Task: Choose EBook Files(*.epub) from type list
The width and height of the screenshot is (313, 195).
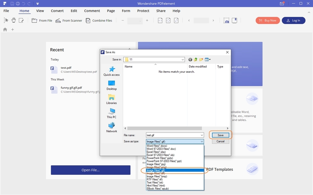Action: pyautogui.click(x=175, y=189)
